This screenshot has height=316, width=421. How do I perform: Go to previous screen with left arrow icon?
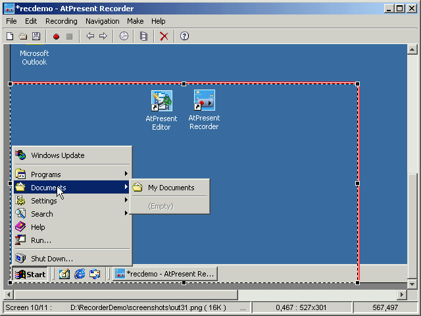[x=90, y=36]
